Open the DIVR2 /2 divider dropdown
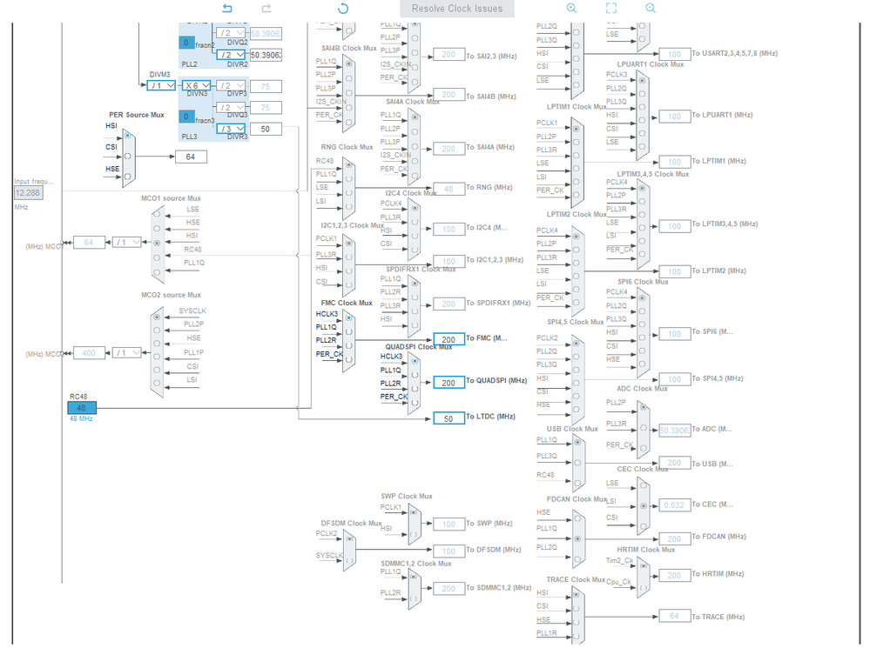The width and height of the screenshot is (870, 648). pos(231,55)
